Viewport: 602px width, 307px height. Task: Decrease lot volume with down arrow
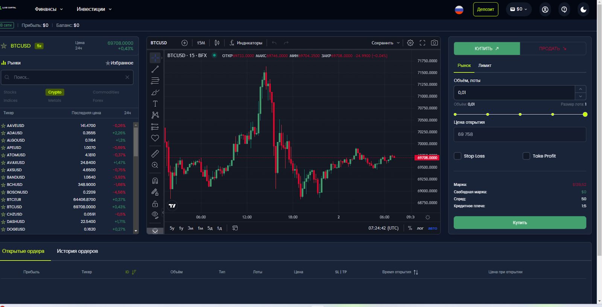tap(581, 96)
